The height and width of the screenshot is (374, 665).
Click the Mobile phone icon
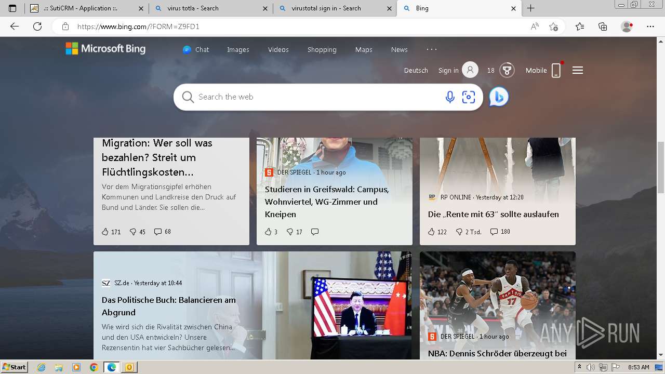coord(556,70)
